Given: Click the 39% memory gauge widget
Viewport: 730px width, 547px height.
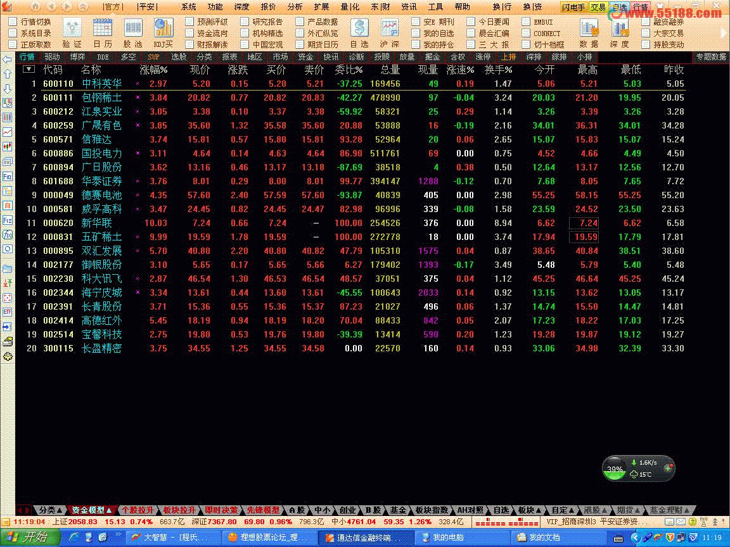Looking at the screenshot, I should pyautogui.click(x=615, y=469).
